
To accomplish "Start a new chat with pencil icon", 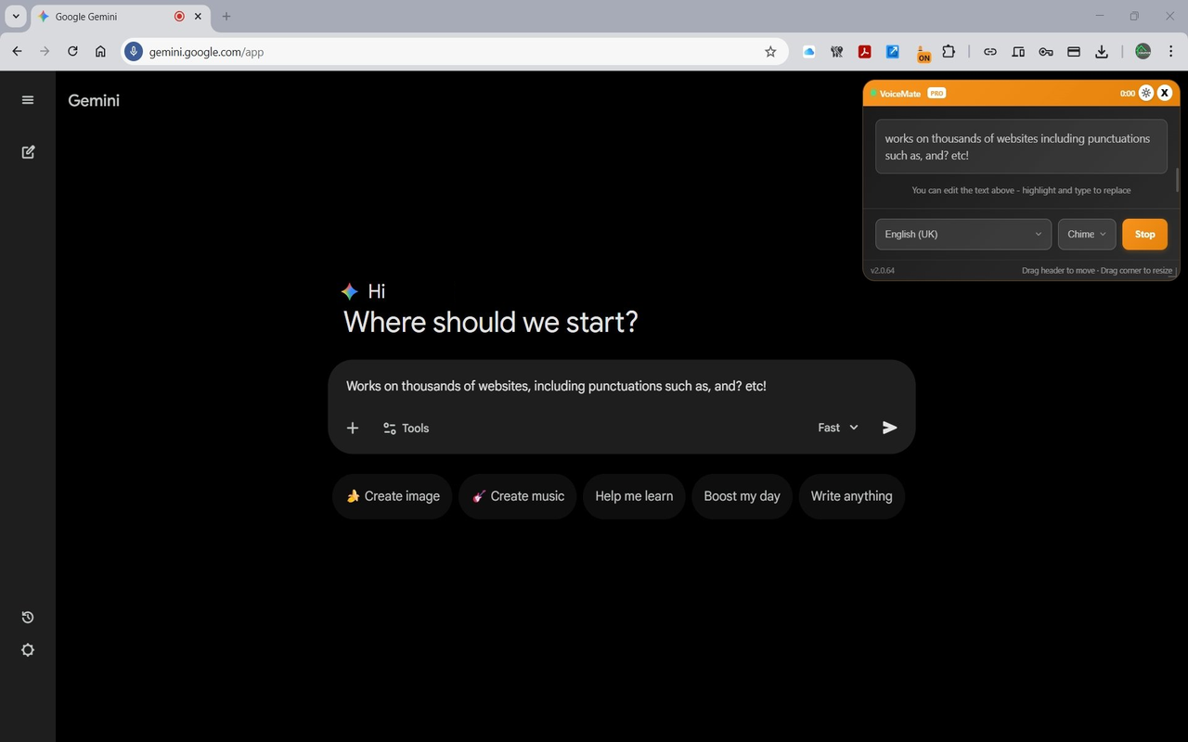I will [28, 152].
